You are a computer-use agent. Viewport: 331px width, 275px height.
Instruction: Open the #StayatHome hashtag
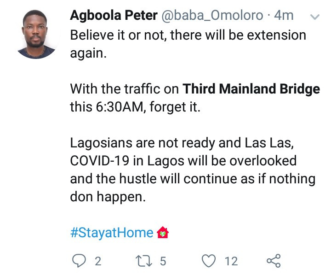(x=112, y=233)
